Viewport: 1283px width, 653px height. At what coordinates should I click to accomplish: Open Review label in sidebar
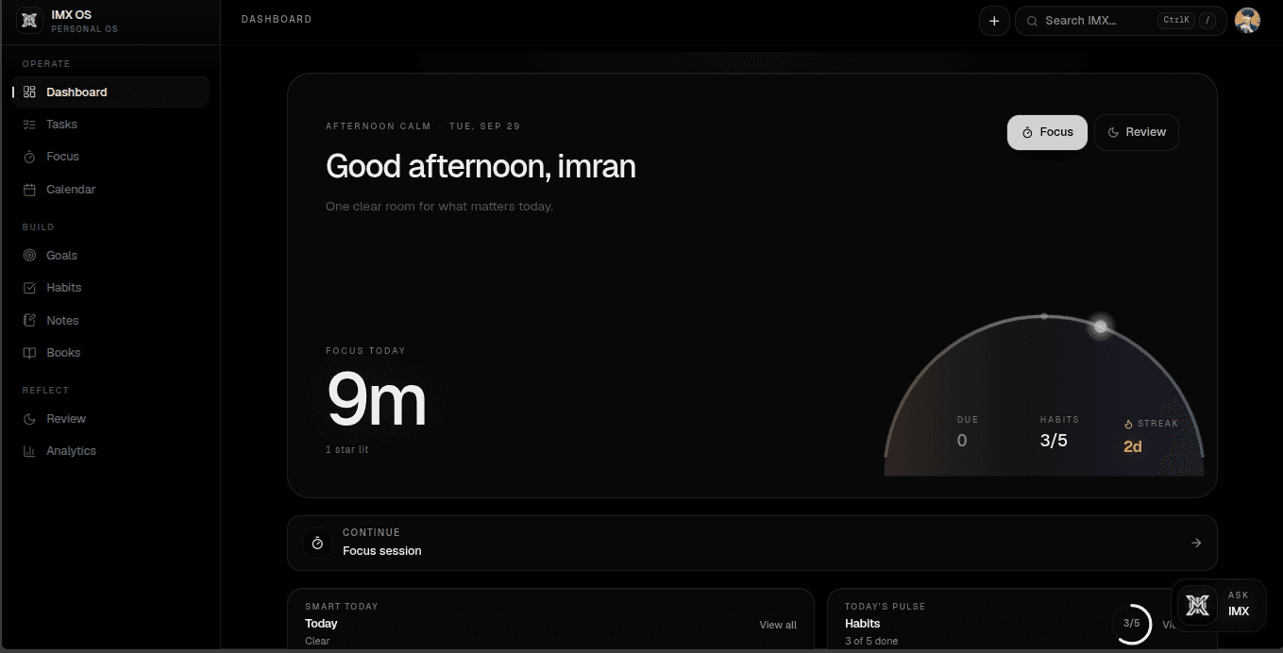click(x=66, y=419)
